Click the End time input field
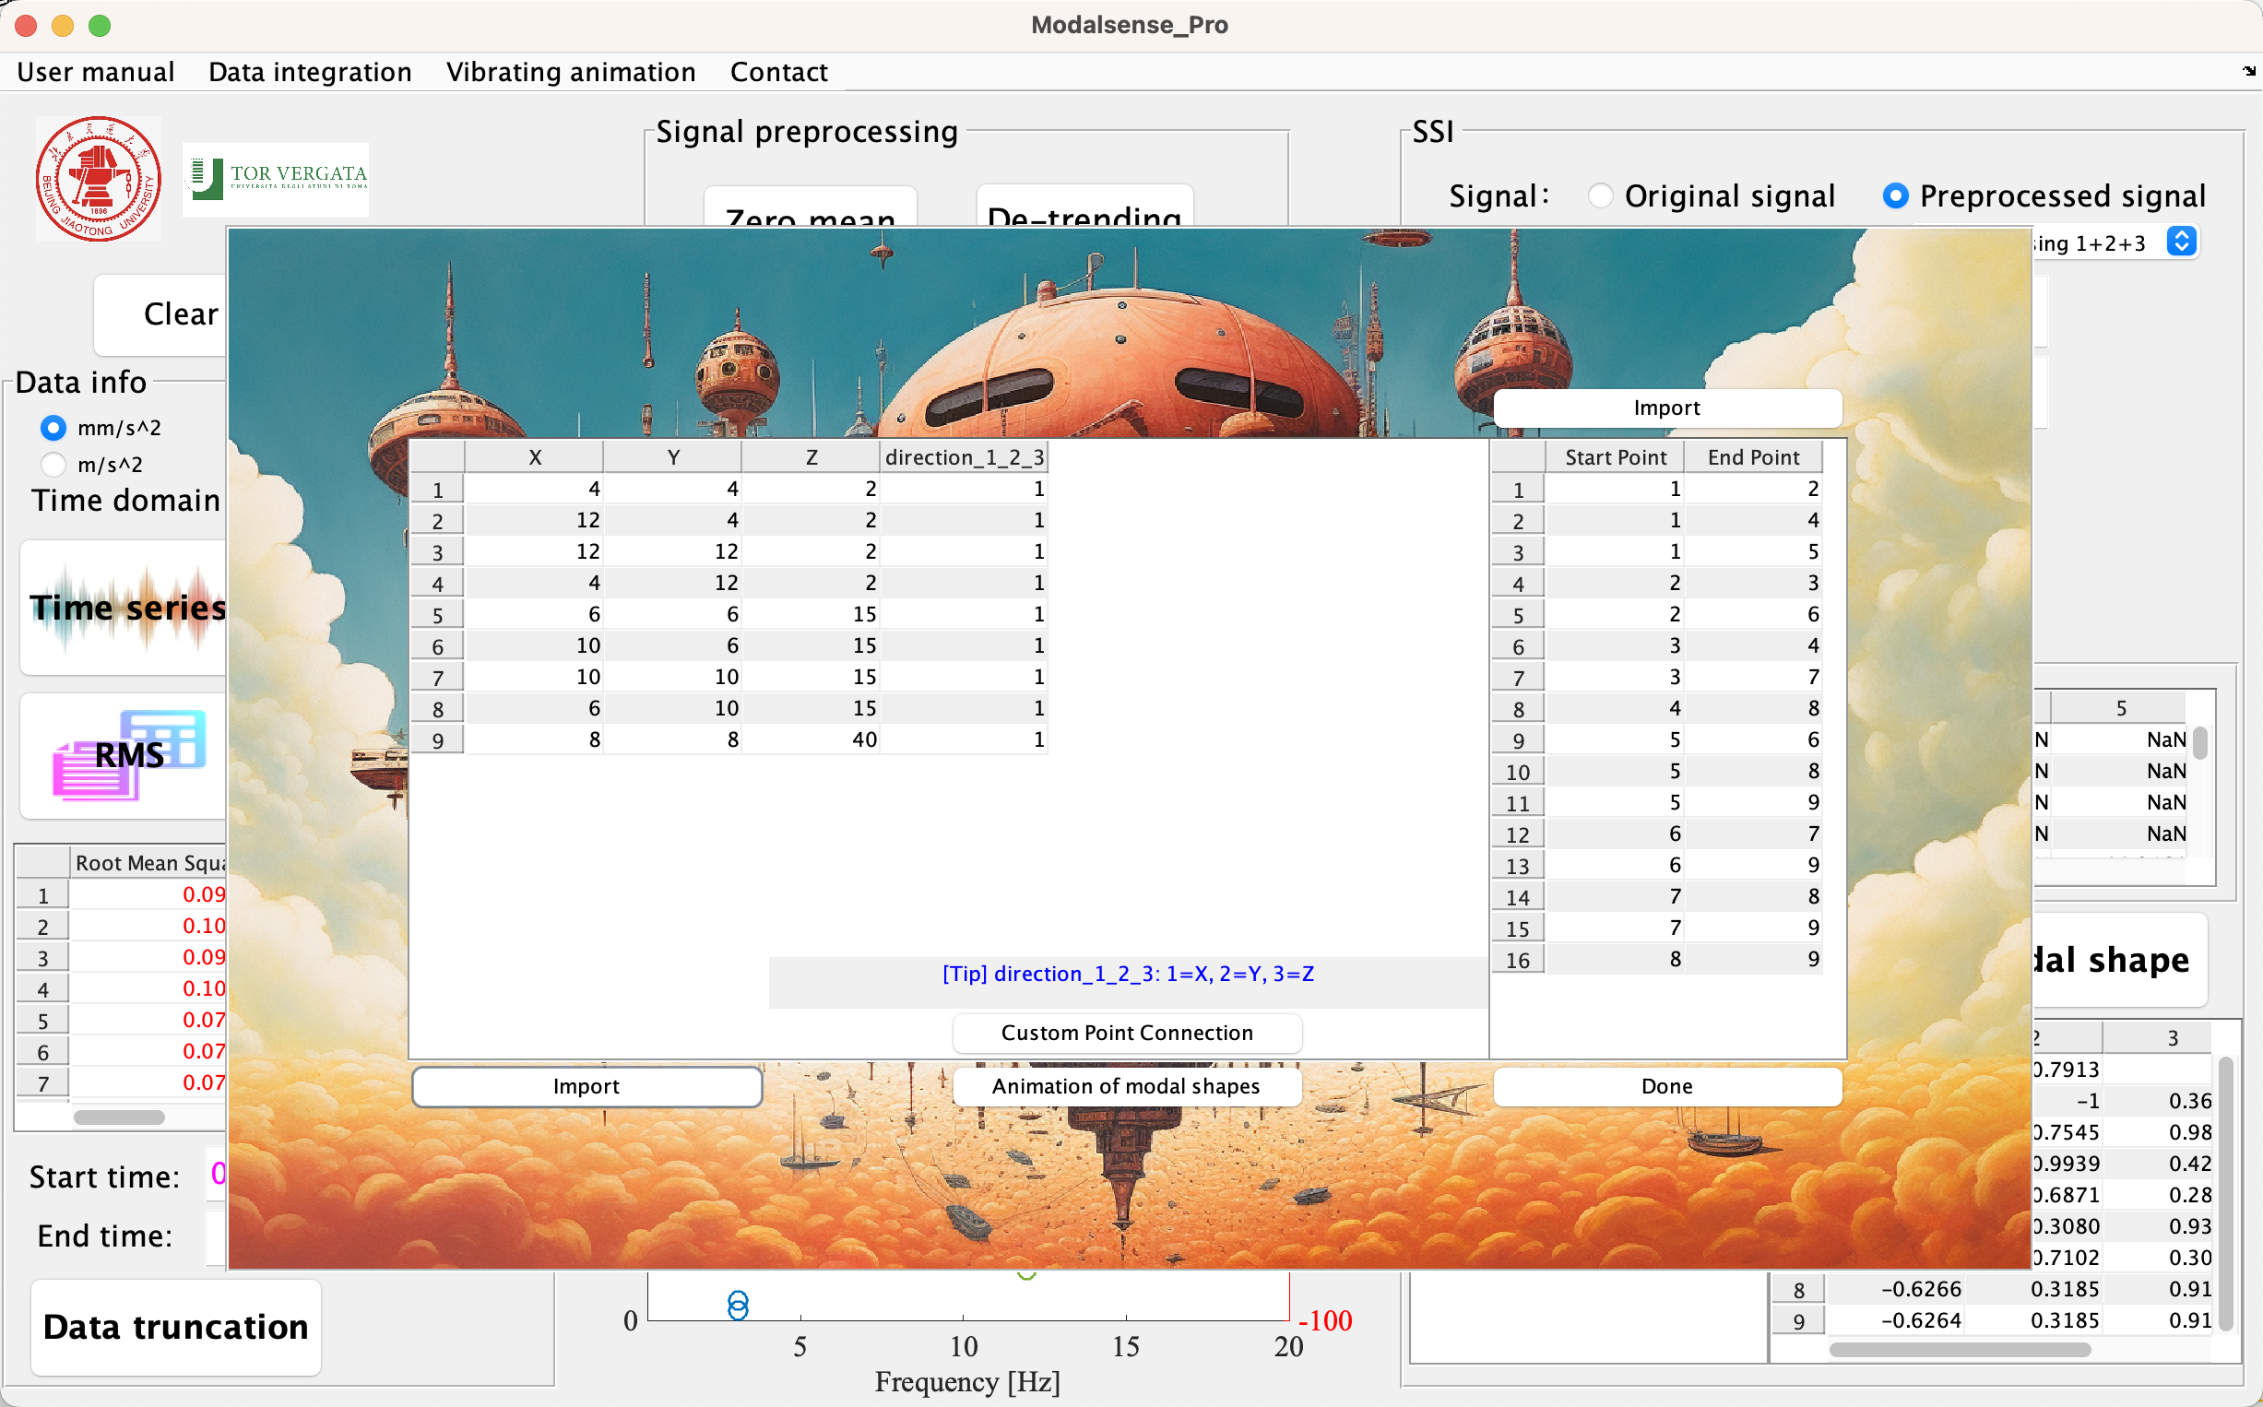Image resolution: width=2263 pixels, height=1407 pixels. tap(217, 1236)
